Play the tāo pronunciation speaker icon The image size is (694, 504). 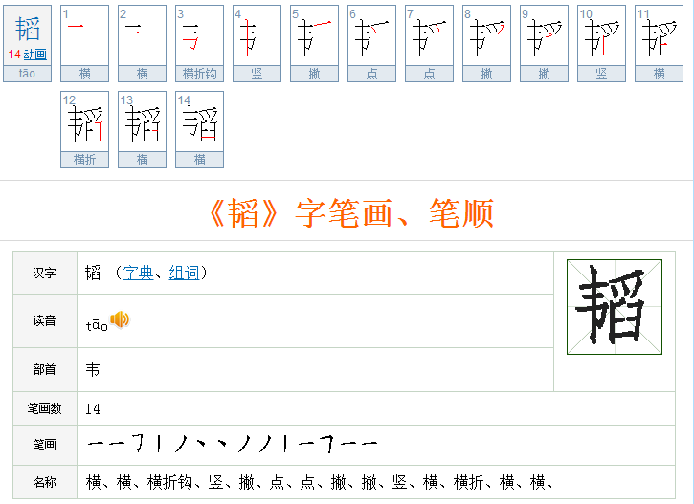click(x=120, y=319)
